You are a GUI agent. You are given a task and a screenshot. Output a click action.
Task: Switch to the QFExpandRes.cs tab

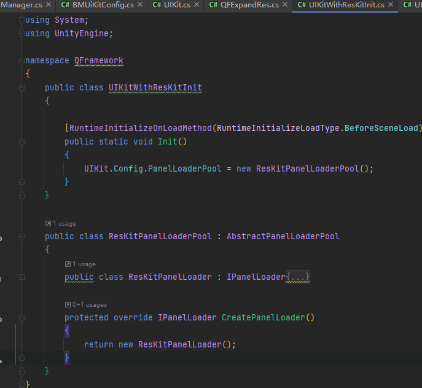(x=248, y=5)
